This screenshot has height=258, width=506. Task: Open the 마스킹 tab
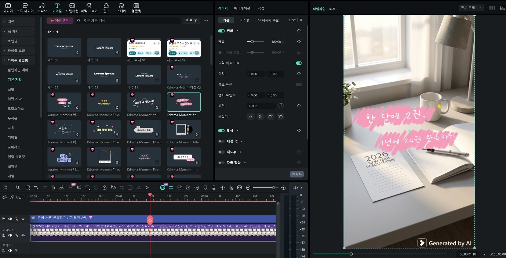(244, 20)
